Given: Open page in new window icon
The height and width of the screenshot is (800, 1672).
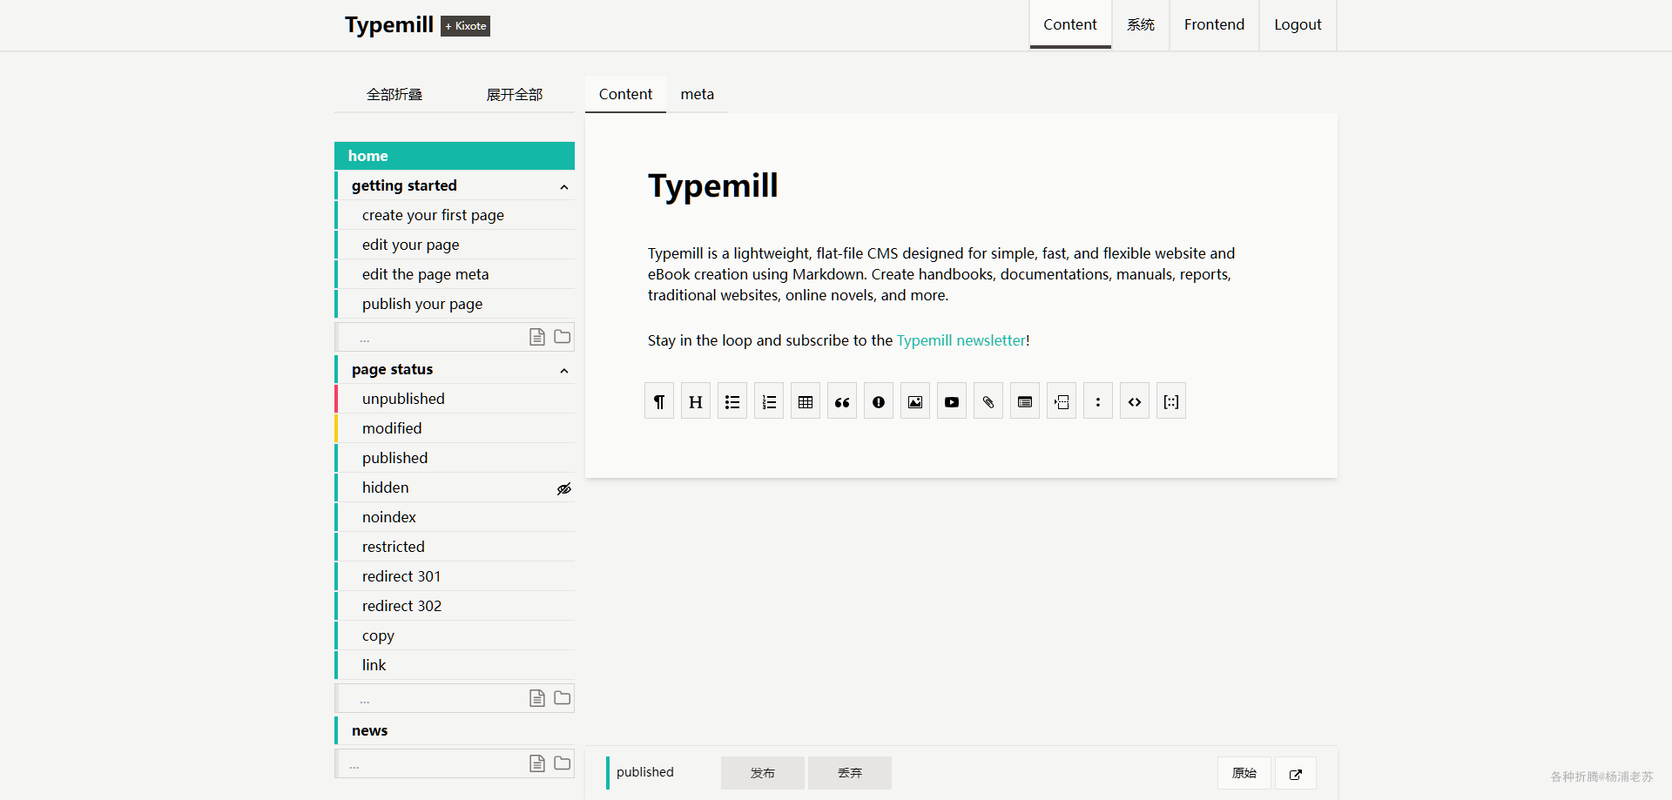Looking at the screenshot, I should tap(1296, 774).
